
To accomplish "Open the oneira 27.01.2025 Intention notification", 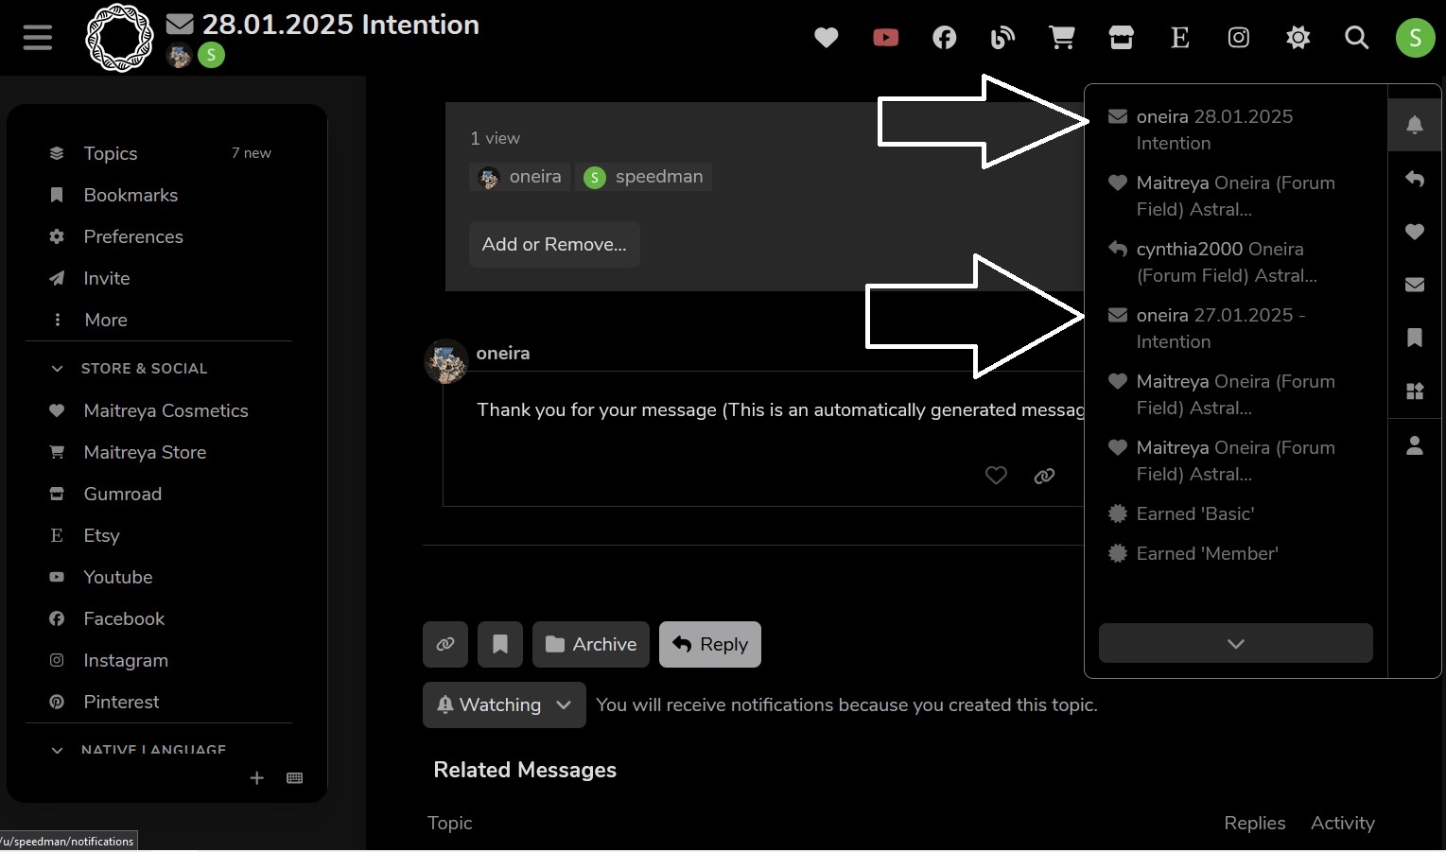I will 1235,328.
